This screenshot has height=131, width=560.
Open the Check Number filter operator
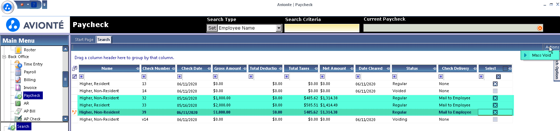(144, 77)
